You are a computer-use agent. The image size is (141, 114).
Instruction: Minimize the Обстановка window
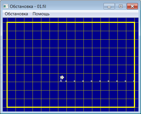(109, 6)
